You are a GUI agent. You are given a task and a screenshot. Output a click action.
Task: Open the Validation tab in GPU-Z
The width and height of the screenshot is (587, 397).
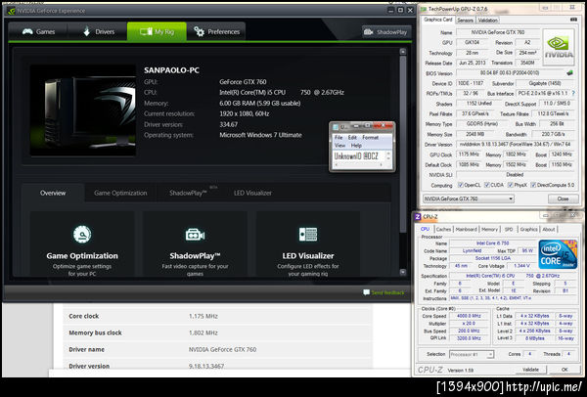point(487,21)
